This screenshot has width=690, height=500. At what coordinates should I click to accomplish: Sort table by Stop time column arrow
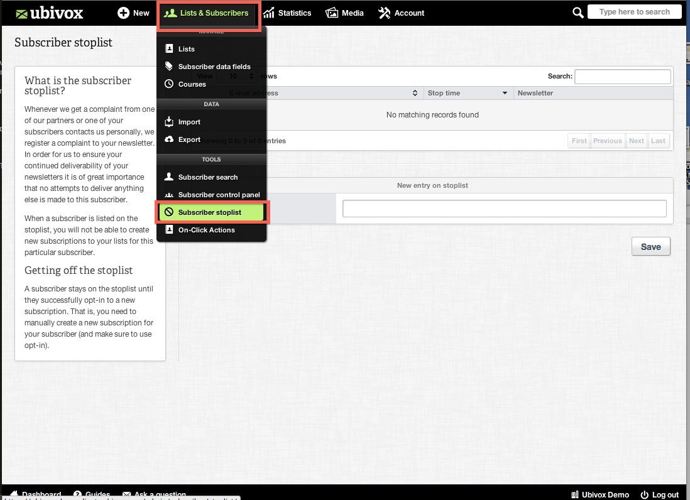point(505,93)
